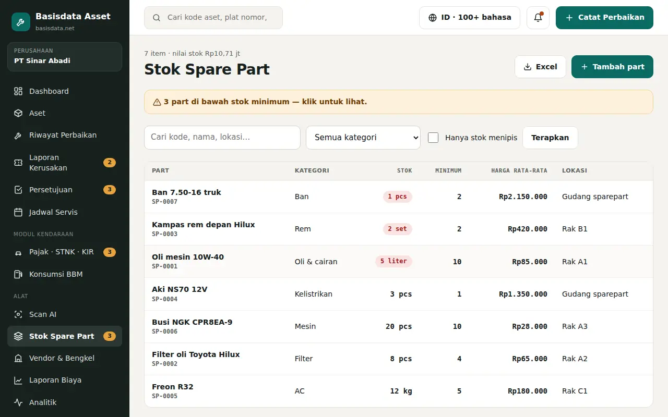The width and height of the screenshot is (668, 417).
Task: Click the Tambah part button
Action: (612, 67)
